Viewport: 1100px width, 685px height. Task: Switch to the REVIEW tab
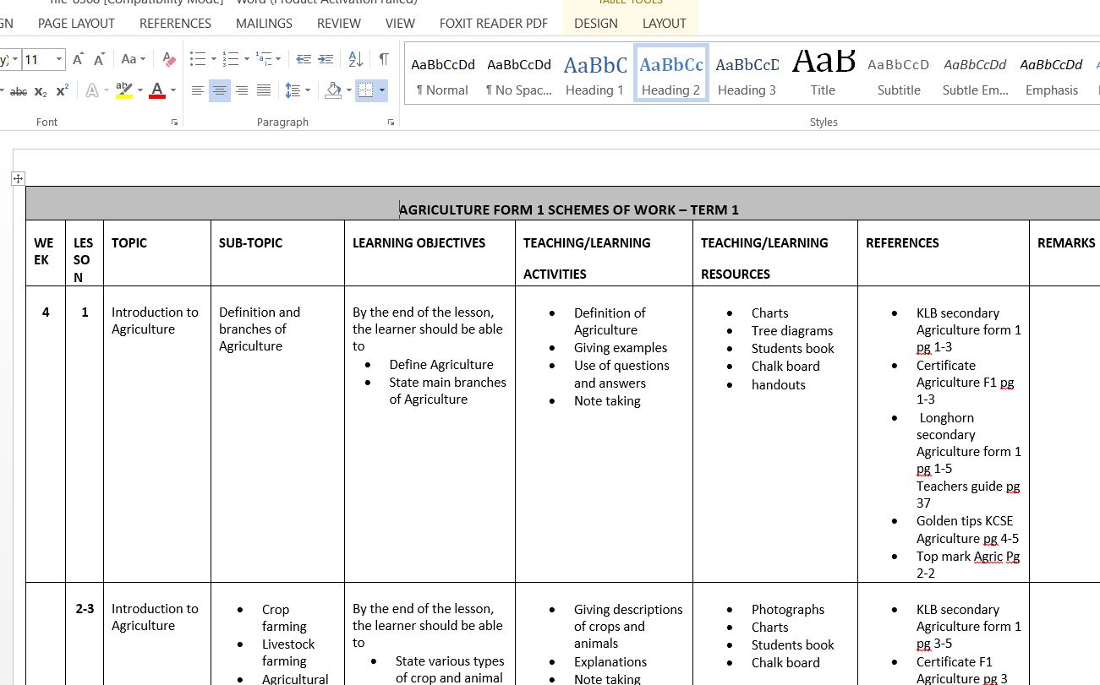[x=339, y=24]
